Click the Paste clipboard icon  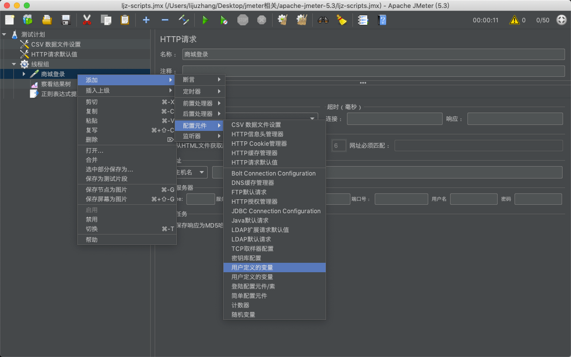tap(125, 20)
